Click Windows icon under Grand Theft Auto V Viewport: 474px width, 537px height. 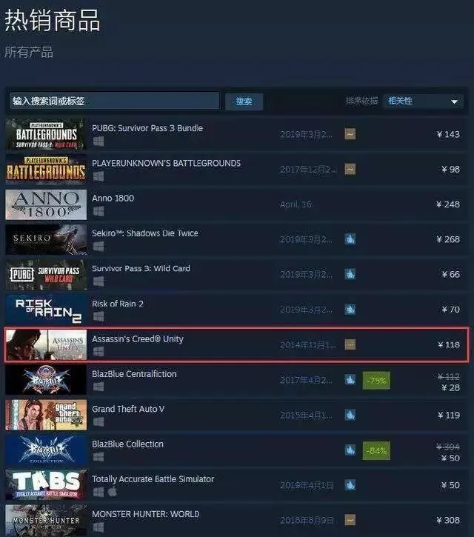click(99, 421)
